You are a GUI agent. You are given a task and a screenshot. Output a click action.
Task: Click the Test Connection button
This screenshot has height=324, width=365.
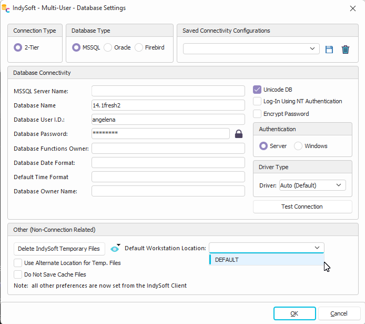pos(302,207)
